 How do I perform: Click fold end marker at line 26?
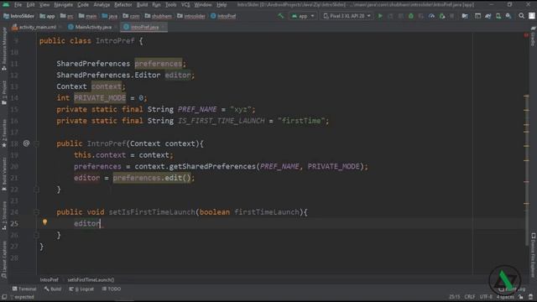coord(36,235)
